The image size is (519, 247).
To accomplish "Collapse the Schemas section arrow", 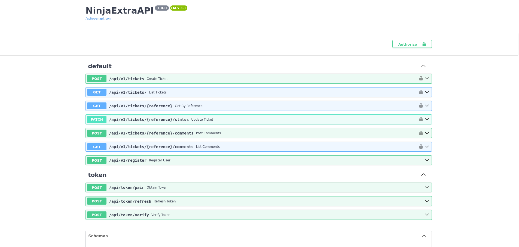I will coord(424,236).
